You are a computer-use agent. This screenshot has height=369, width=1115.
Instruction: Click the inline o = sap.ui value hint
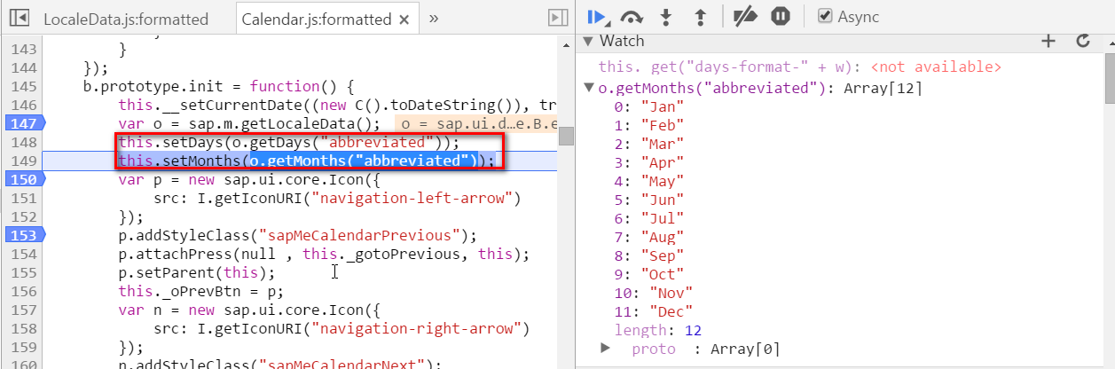pyautogui.click(x=475, y=123)
